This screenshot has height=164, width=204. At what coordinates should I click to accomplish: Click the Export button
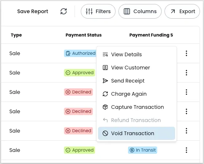pyautogui.click(x=182, y=11)
